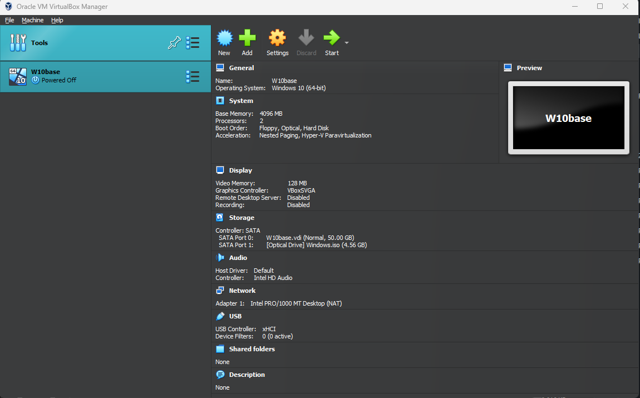Screen dimensions: 640x398
Task: Click the USB section plug icon
Action: pos(220,316)
